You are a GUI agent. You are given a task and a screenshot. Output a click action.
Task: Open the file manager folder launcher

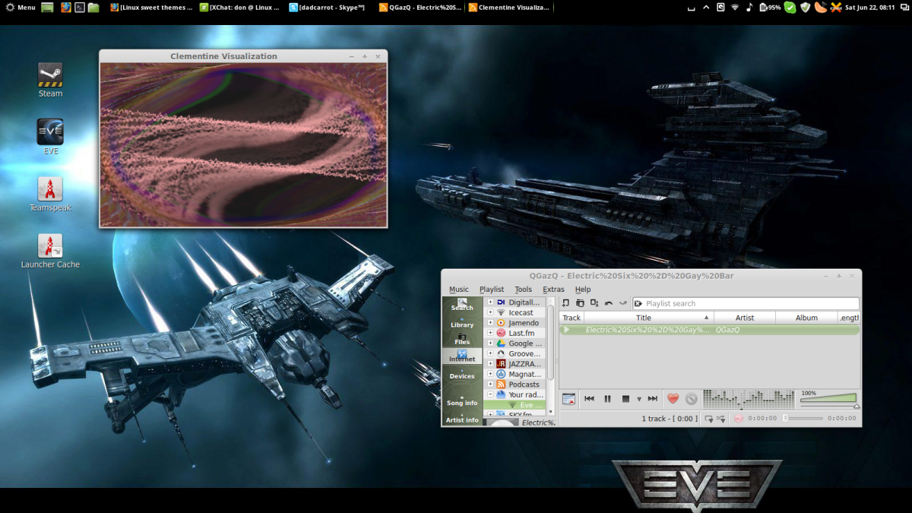tap(93, 7)
